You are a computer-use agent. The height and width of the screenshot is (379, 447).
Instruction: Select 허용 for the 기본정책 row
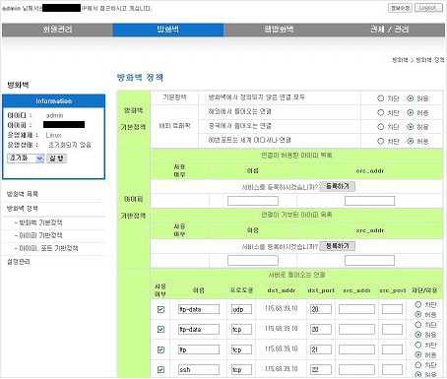[x=411, y=98]
